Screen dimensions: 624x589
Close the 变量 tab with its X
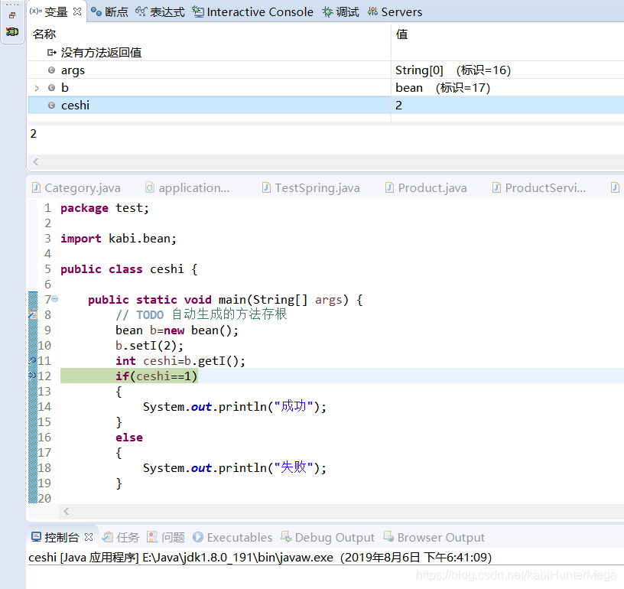pyautogui.click(x=77, y=11)
